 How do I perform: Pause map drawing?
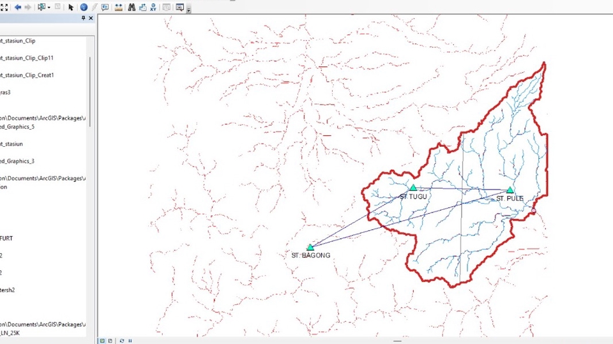(x=130, y=341)
